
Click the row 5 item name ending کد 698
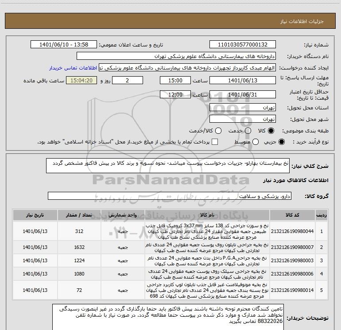pos(207,290)
